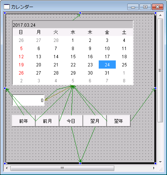Click the left-middle blue selection handle
This screenshot has width=167, height=175.
pyautogui.click(x=5, y=88)
